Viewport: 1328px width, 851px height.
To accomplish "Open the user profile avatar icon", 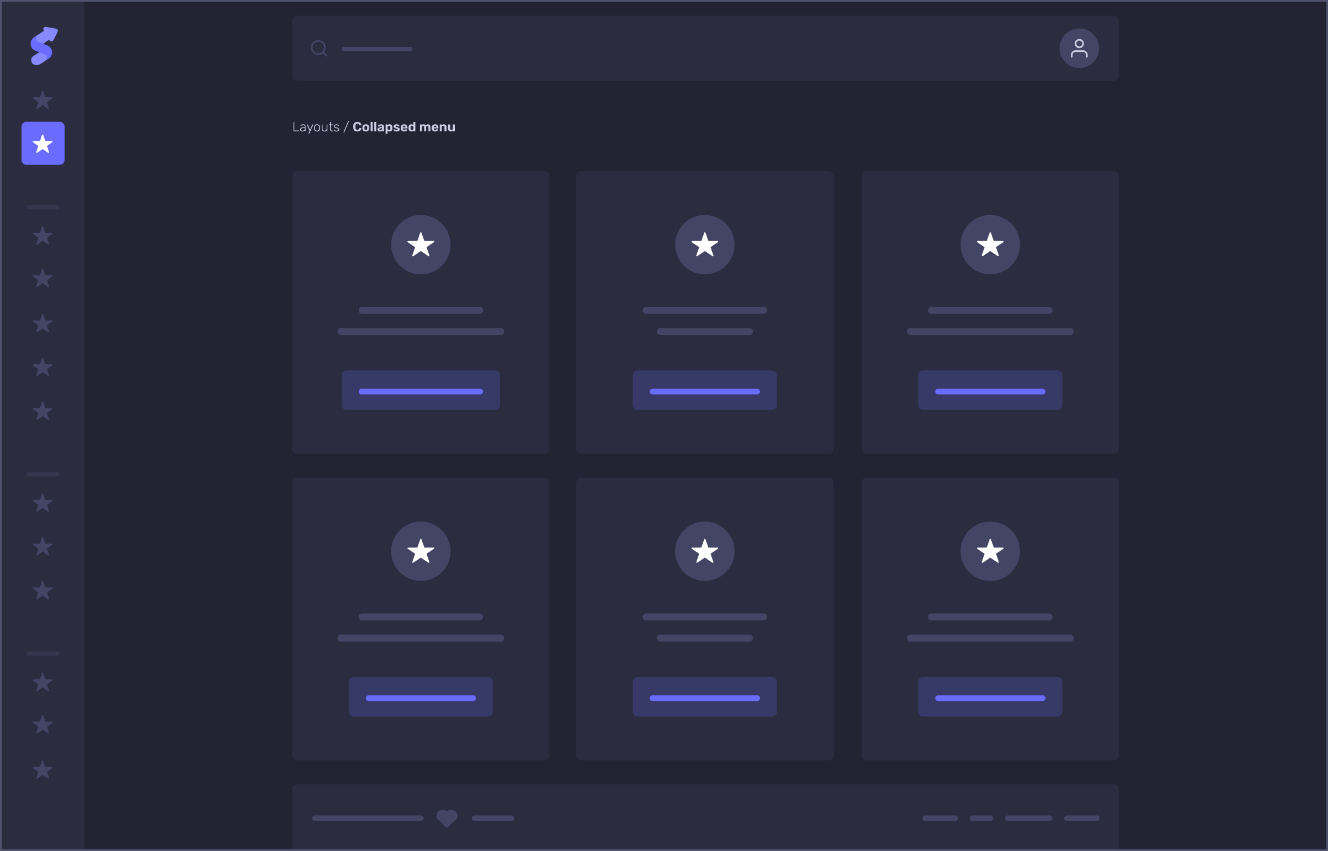I will click(x=1079, y=49).
